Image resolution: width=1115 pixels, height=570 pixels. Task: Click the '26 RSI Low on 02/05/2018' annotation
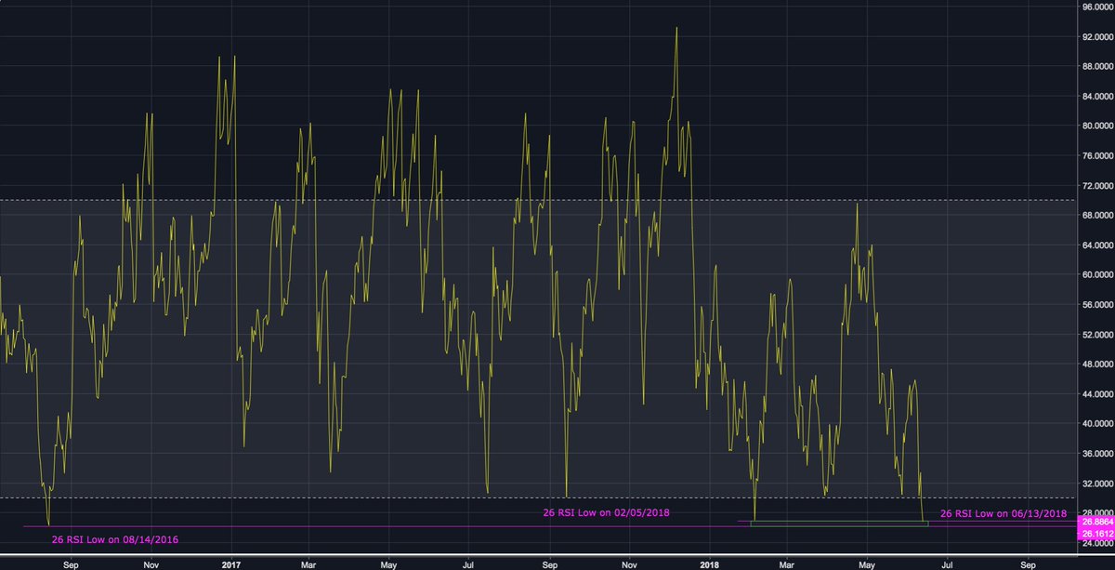pos(607,512)
